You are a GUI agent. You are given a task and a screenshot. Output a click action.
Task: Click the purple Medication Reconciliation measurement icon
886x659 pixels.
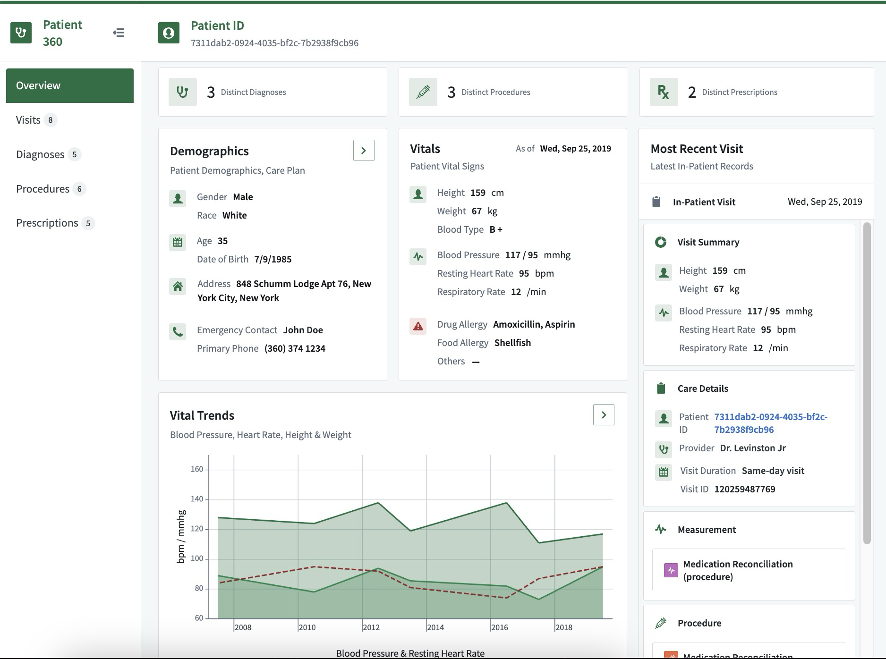click(671, 570)
